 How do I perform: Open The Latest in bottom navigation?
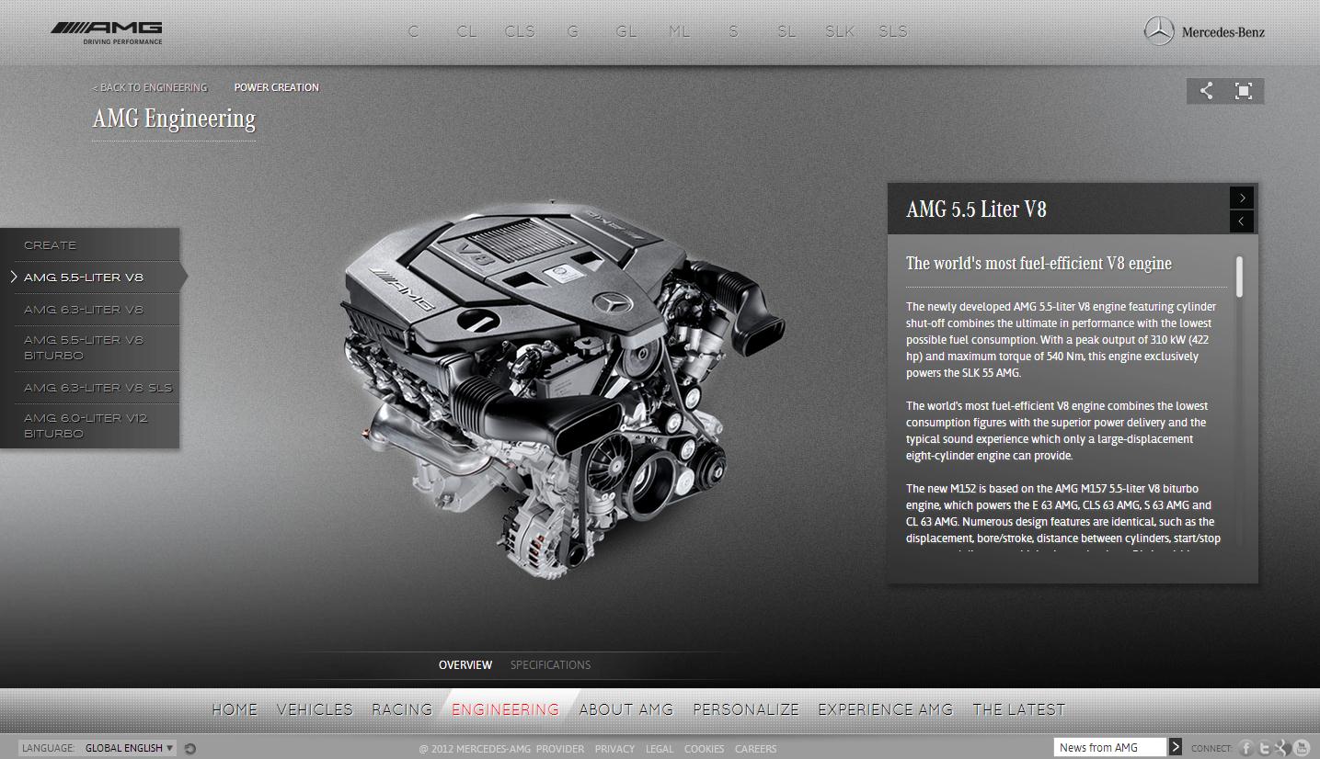1019,709
